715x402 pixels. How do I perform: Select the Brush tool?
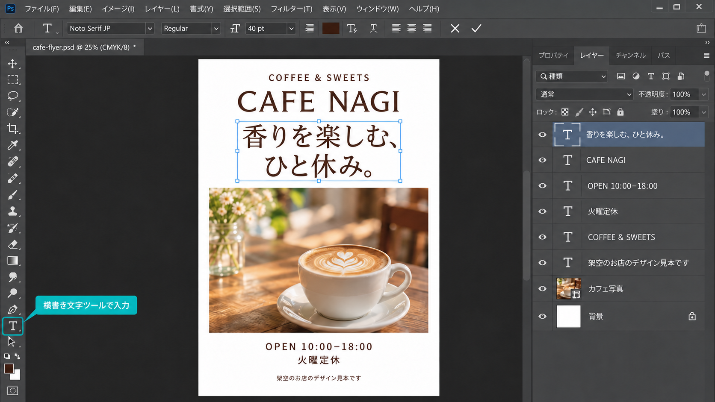pos(12,195)
